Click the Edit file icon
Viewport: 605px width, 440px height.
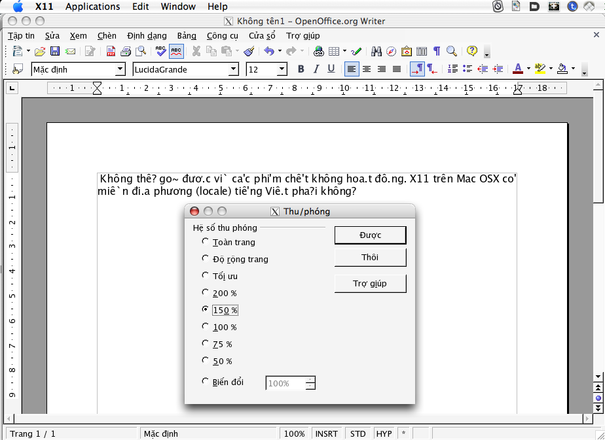[x=90, y=51]
